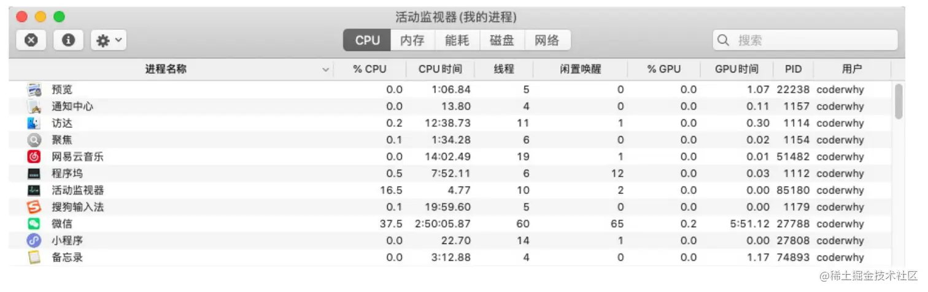Open process info with the i icon
The image size is (928, 292).
[68, 40]
